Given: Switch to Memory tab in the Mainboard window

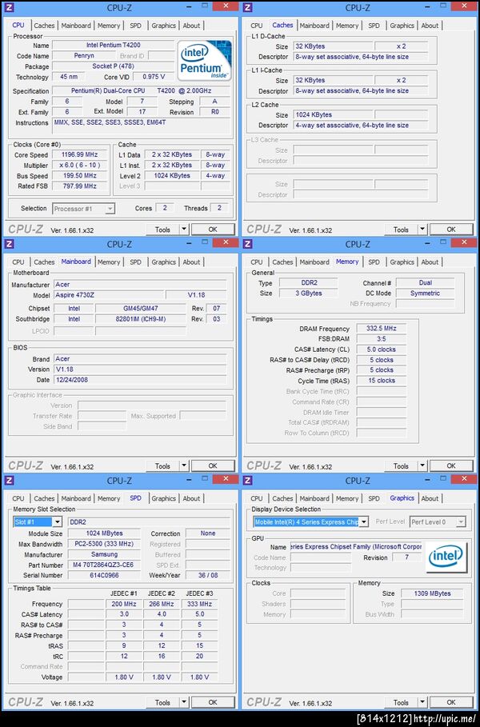Looking at the screenshot, I should click(x=109, y=262).
